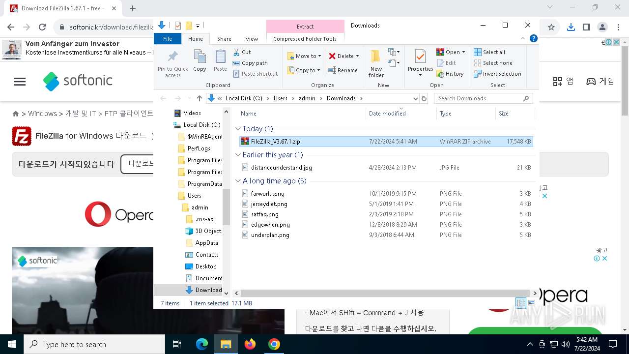Viewport: 629px width, 354px height.
Task: Collapse A long time ago group
Action: tap(238, 181)
